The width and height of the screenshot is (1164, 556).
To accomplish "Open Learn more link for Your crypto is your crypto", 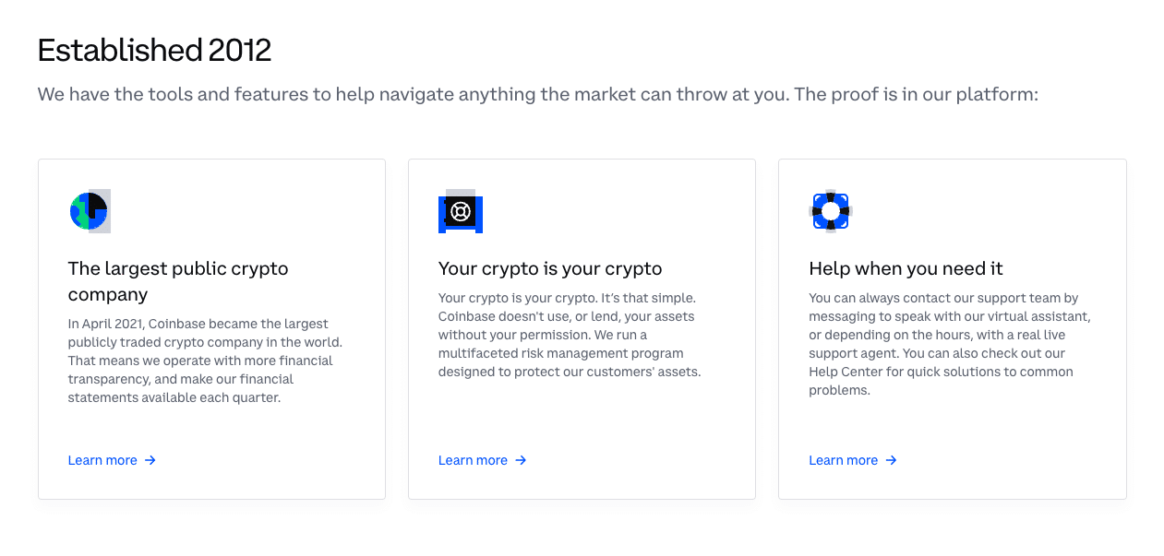I will (473, 460).
